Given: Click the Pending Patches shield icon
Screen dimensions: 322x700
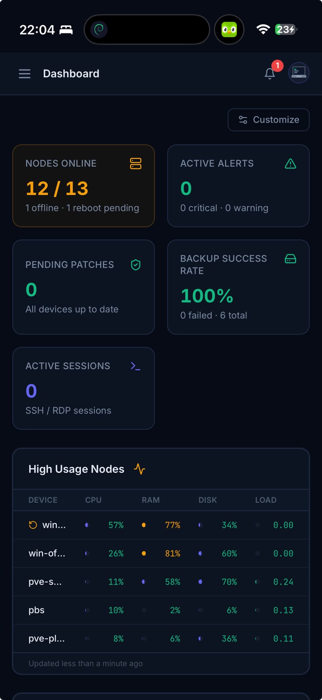Looking at the screenshot, I should point(136,265).
